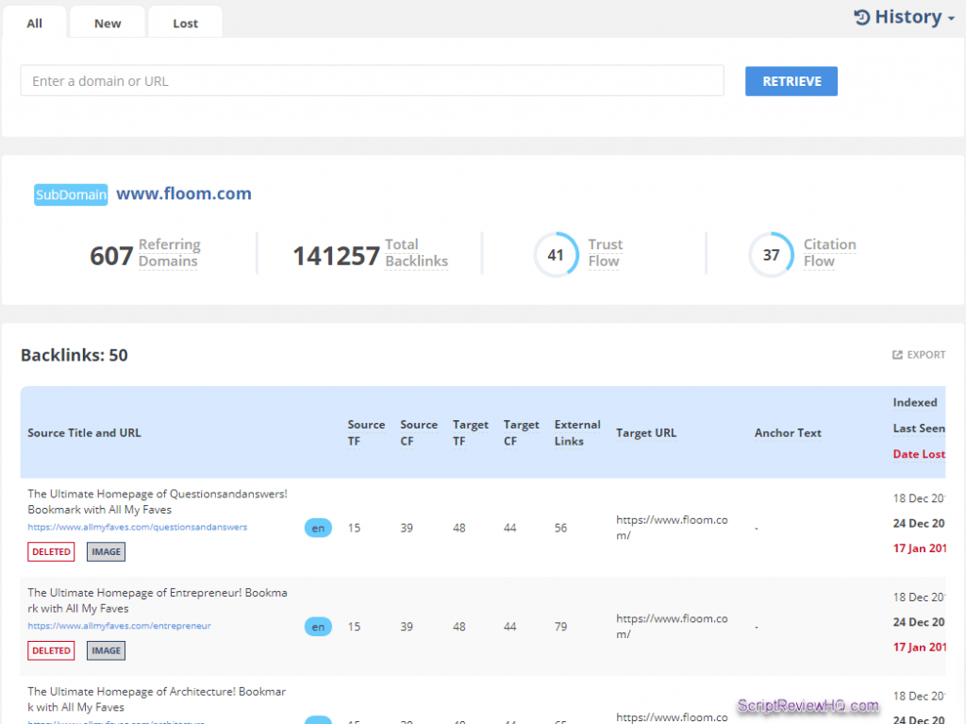Open the www.floom.com link
966x724 pixels.
click(x=184, y=194)
